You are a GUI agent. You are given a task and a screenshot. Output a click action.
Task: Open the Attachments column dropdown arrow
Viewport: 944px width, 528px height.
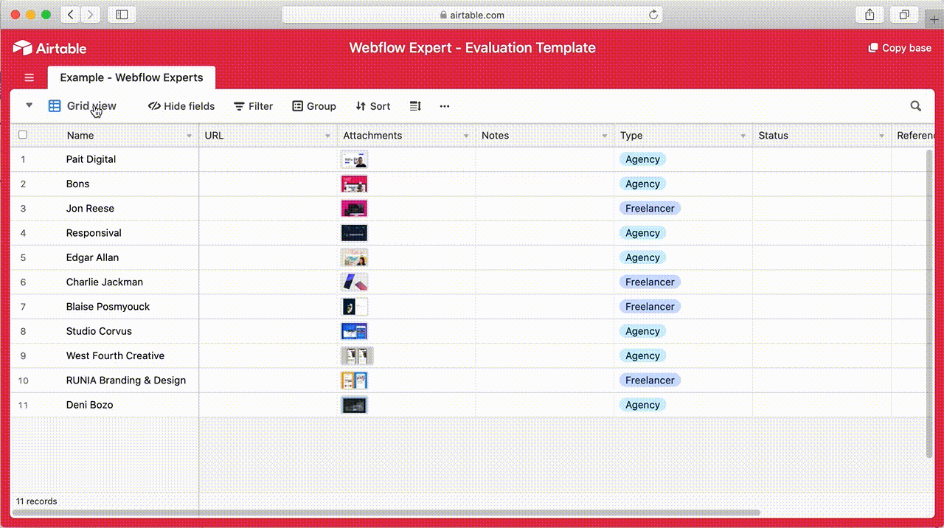coord(466,136)
